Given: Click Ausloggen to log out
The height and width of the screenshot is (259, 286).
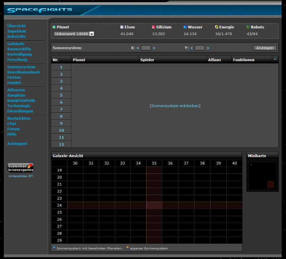Looking at the screenshot, I should point(17,143).
